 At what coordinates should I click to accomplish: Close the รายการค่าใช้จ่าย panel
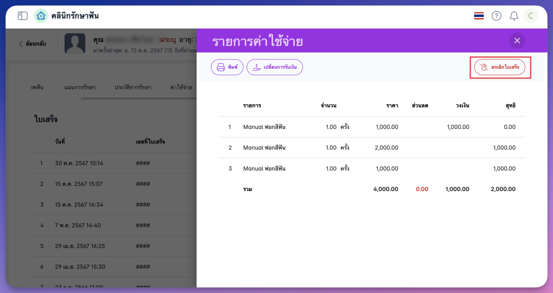click(517, 41)
